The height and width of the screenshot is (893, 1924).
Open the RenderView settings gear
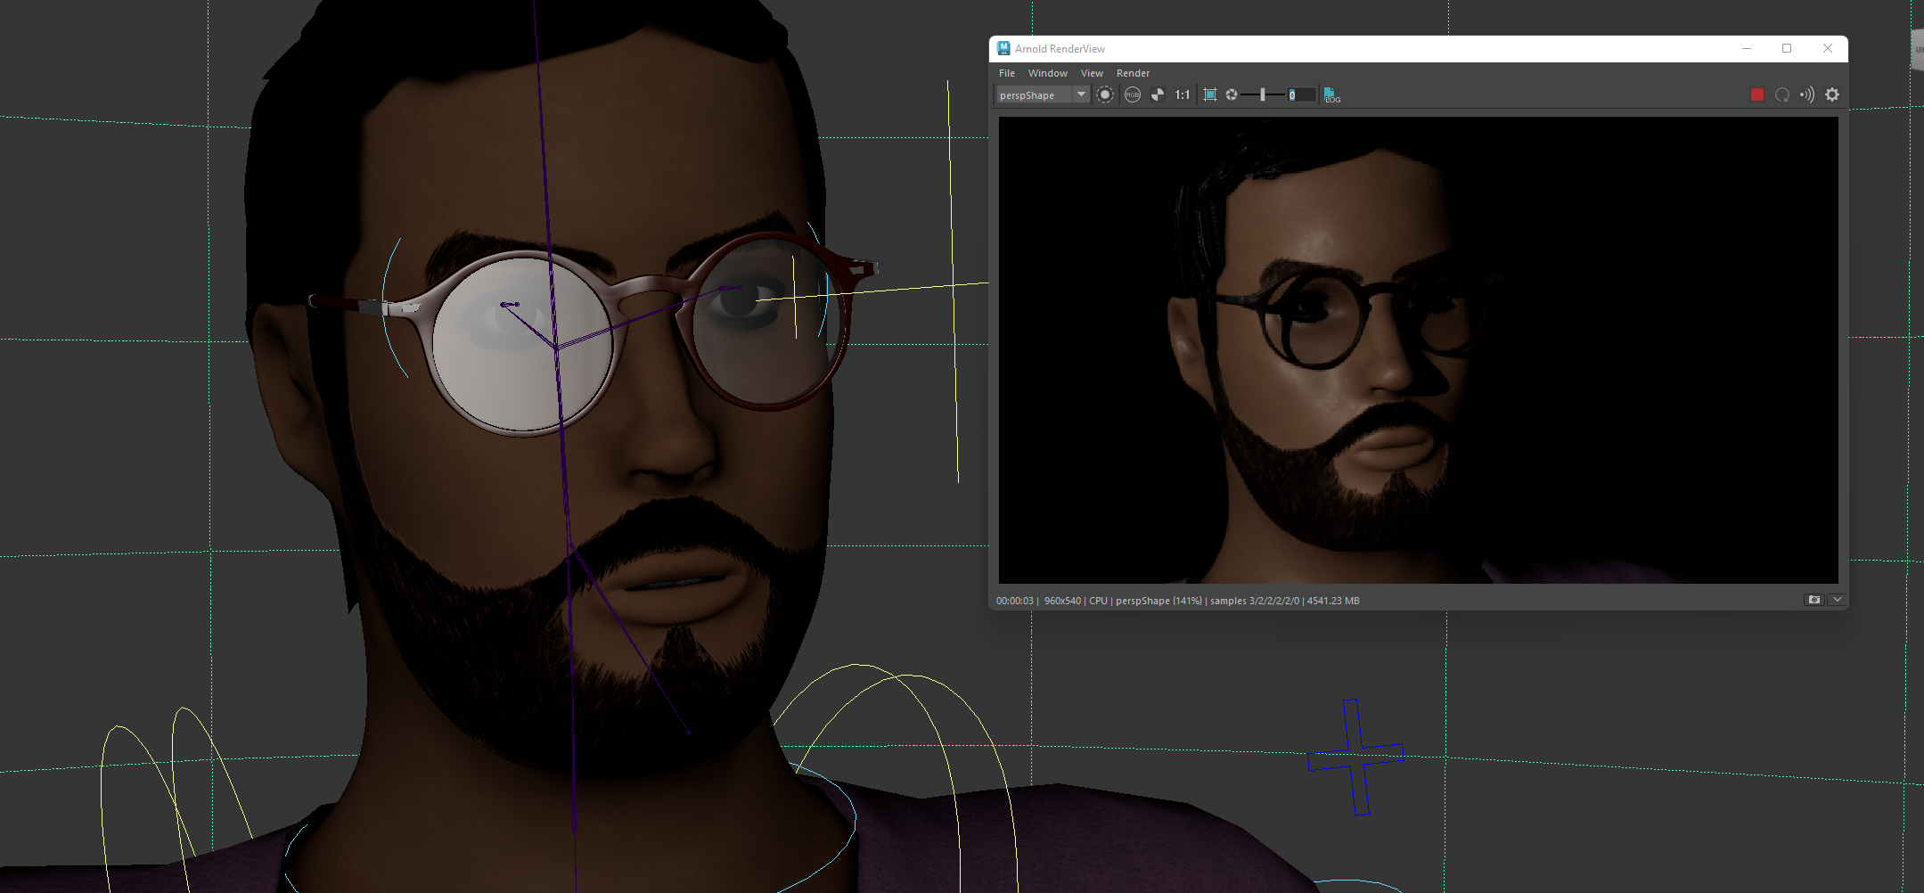tap(1832, 94)
